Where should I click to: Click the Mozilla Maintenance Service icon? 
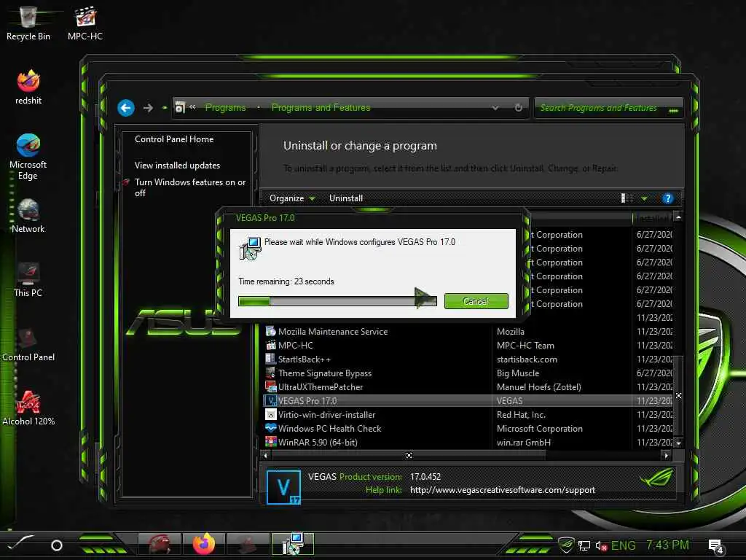click(x=271, y=332)
